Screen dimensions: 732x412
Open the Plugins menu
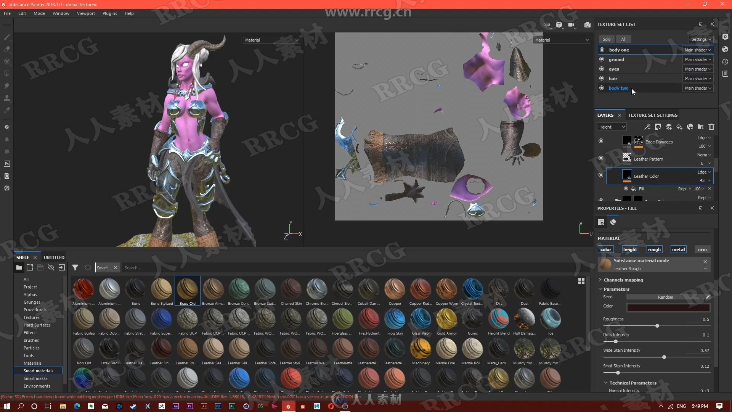click(x=109, y=13)
